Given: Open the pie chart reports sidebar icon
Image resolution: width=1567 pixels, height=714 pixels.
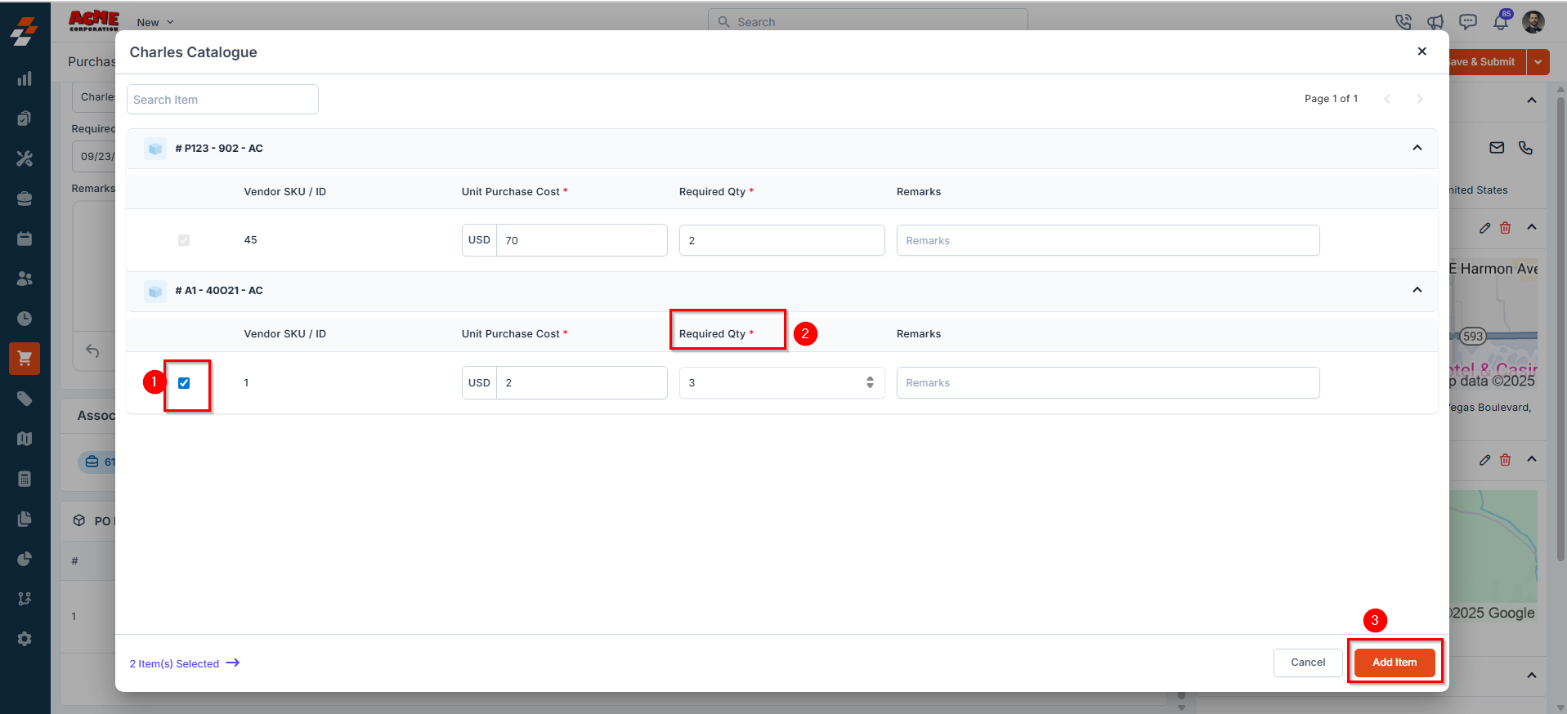Looking at the screenshot, I should click(25, 559).
